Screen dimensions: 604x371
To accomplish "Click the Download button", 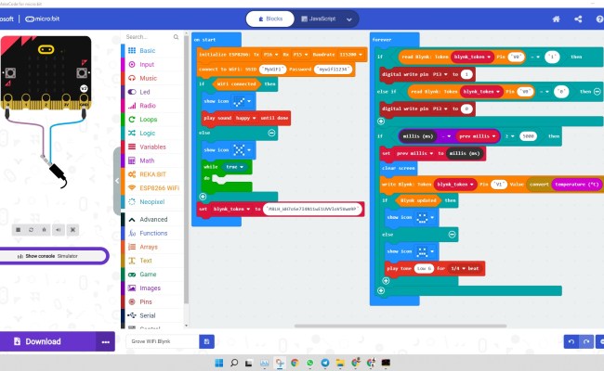I will (47, 341).
